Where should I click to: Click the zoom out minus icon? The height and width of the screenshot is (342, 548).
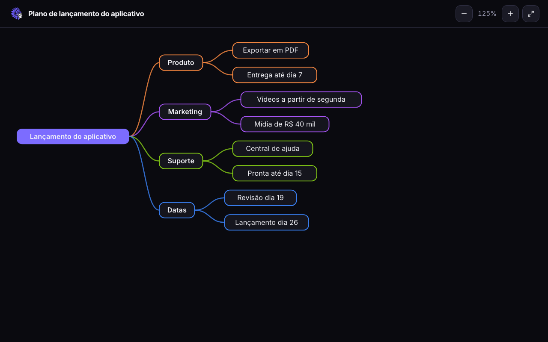coord(464,14)
